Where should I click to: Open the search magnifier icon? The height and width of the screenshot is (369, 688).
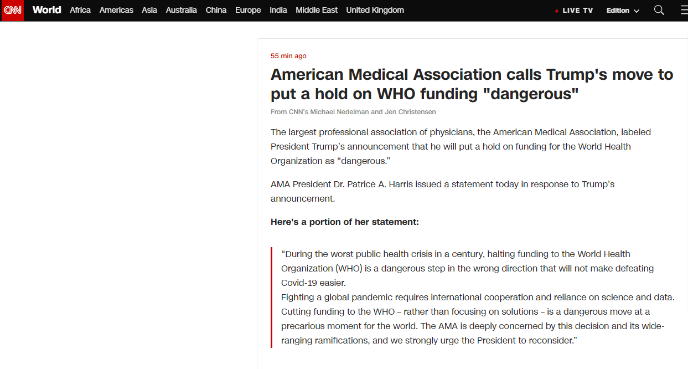659,10
